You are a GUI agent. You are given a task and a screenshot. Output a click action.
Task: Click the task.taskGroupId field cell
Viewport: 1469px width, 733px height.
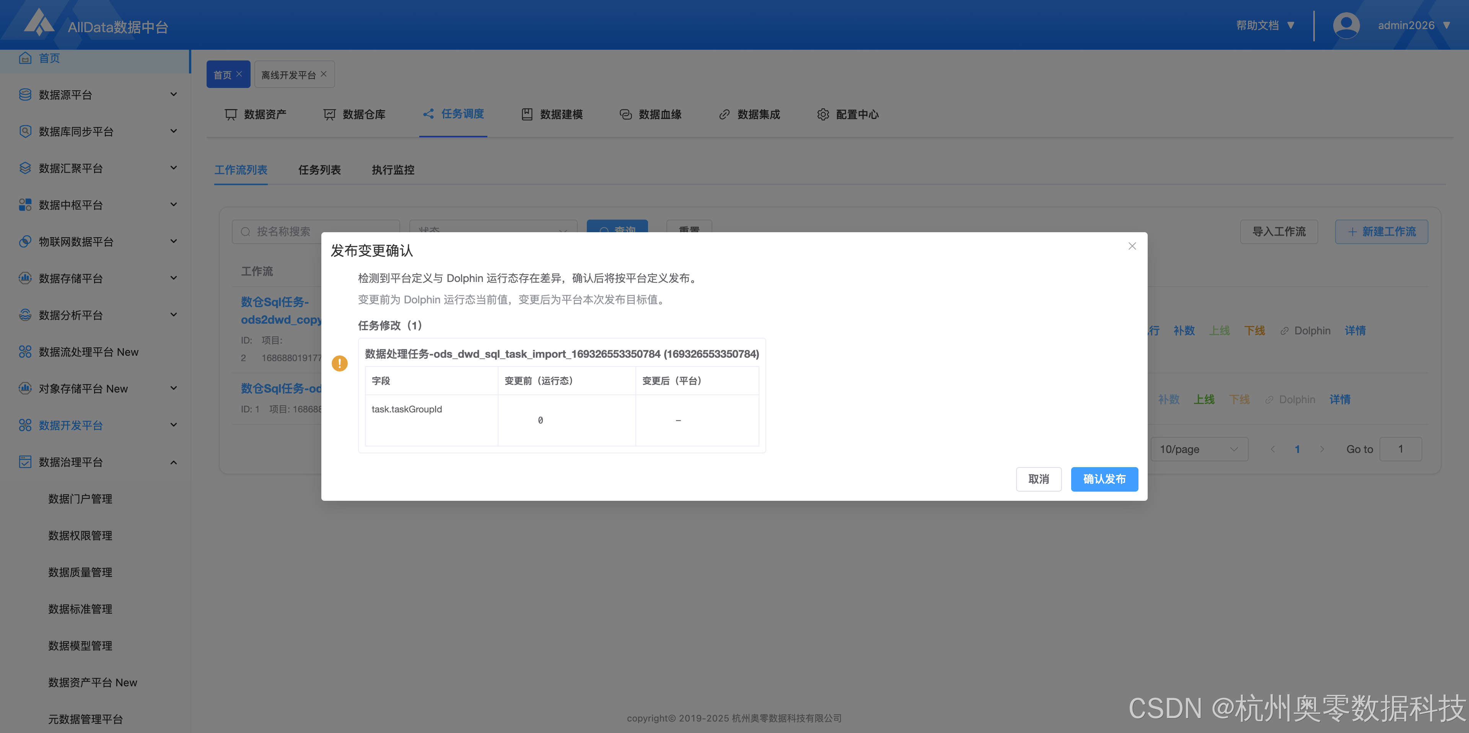(x=431, y=420)
